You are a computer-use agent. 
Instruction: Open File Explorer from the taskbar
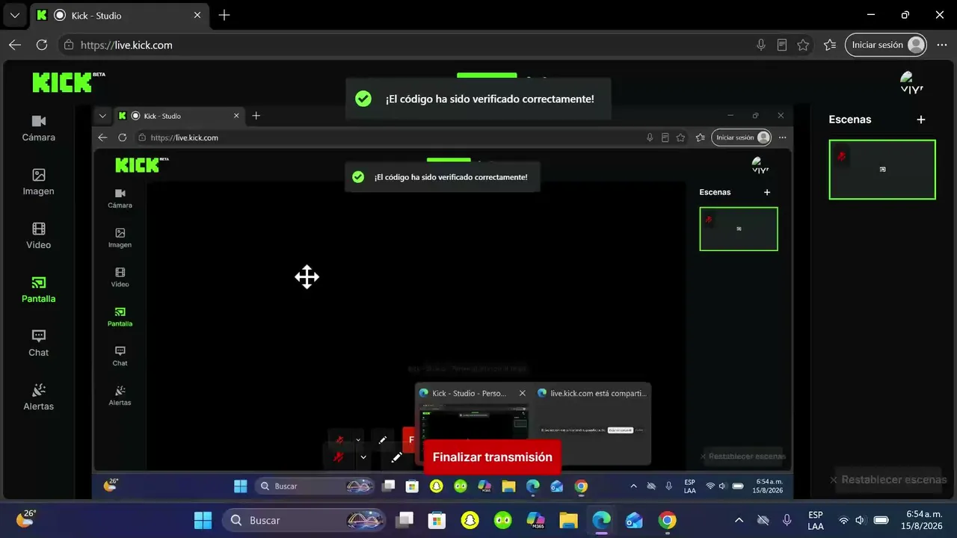pos(568,520)
